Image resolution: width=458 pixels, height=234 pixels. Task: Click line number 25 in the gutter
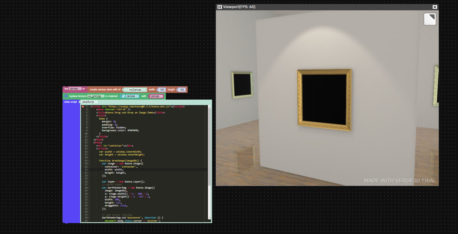pyautogui.click(x=86, y=178)
